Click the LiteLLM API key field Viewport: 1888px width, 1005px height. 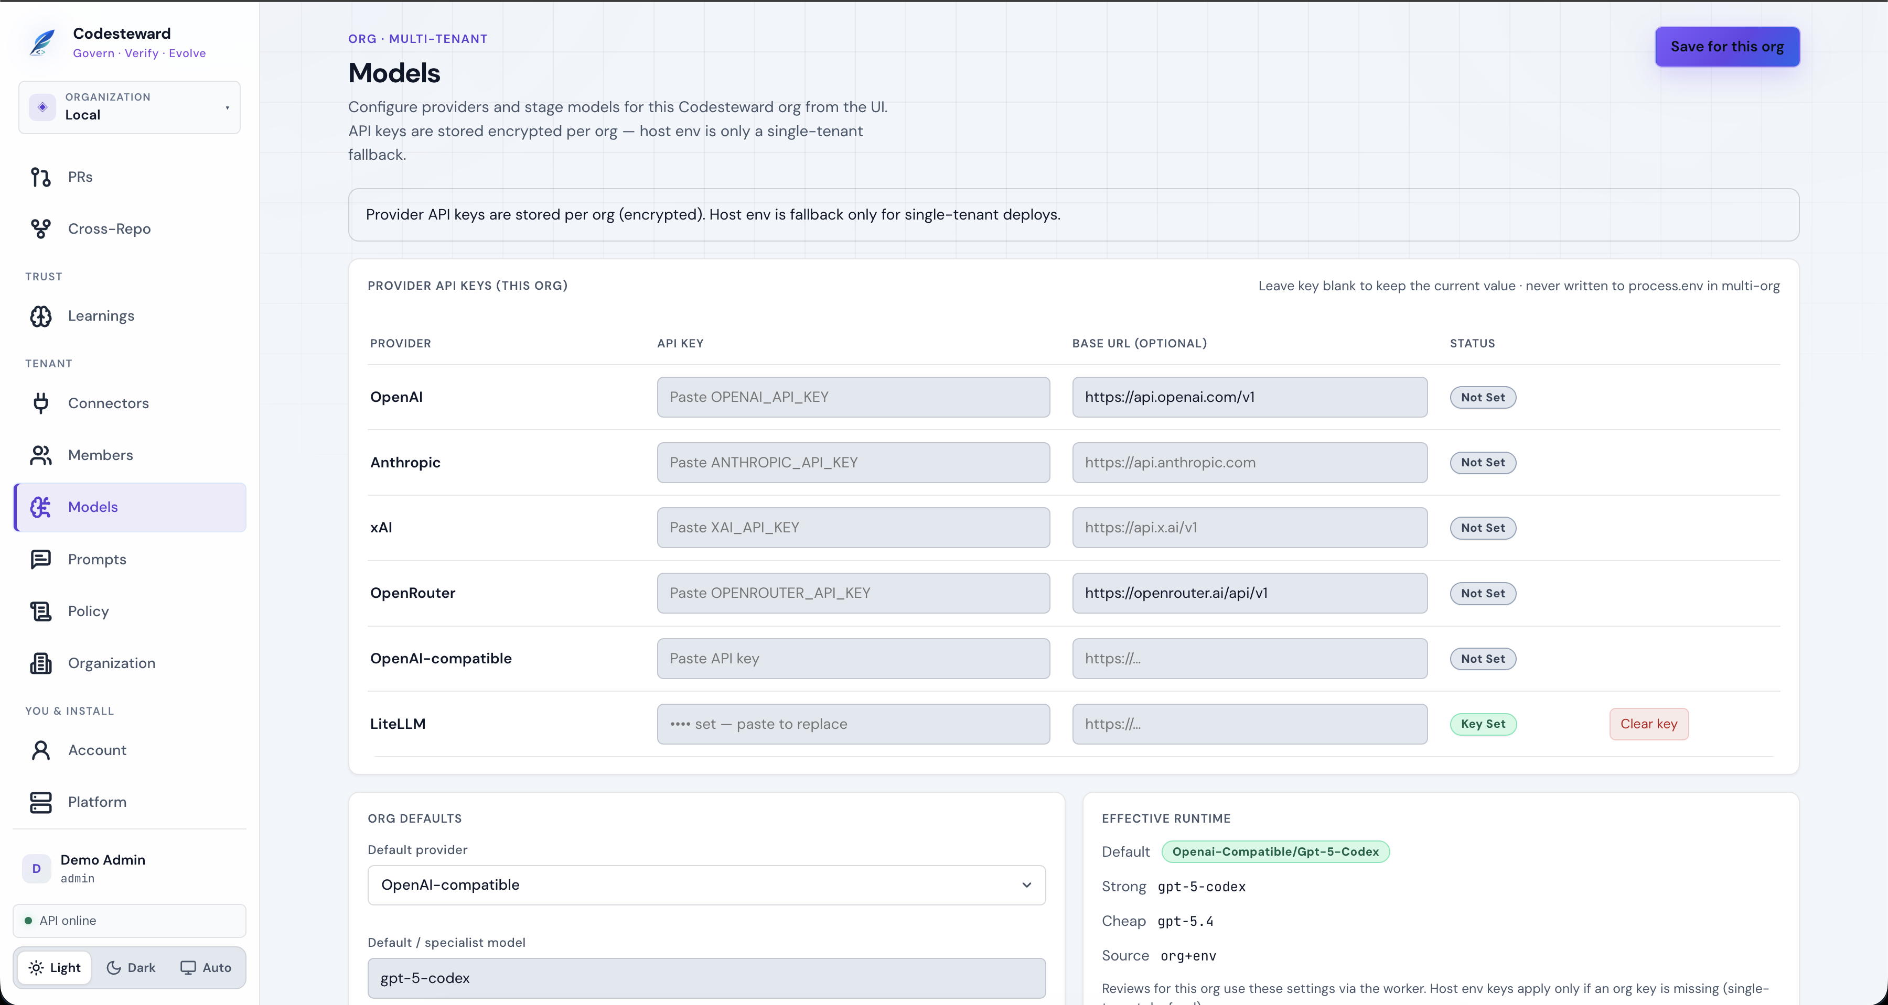click(854, 725)
